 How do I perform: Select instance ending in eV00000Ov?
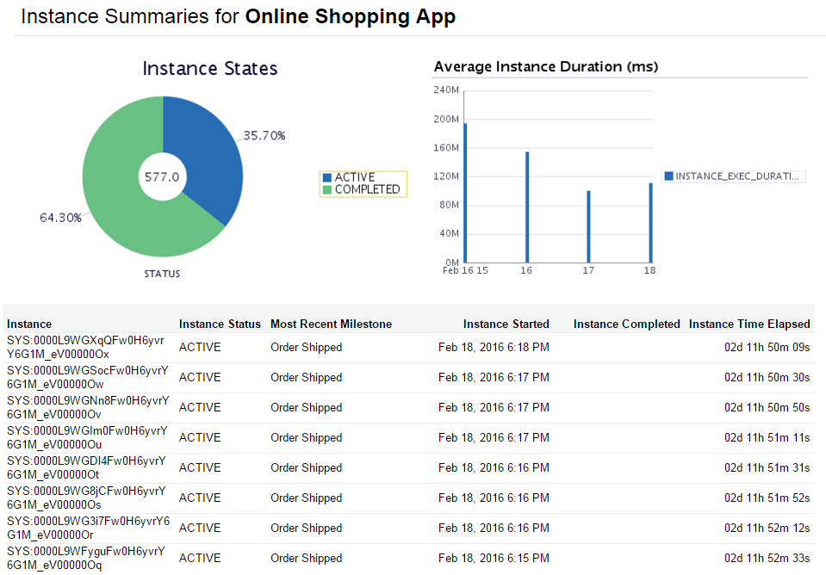88,407
